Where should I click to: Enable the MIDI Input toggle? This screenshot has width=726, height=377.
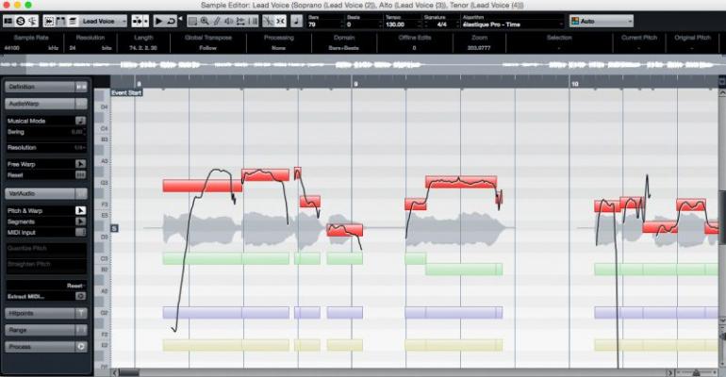[x=80, y=232]
